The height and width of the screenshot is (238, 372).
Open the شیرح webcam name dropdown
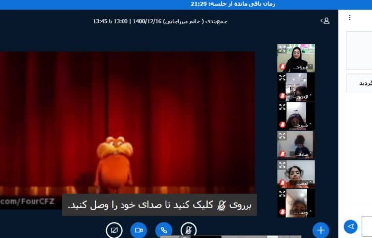[x=302, y=125]
